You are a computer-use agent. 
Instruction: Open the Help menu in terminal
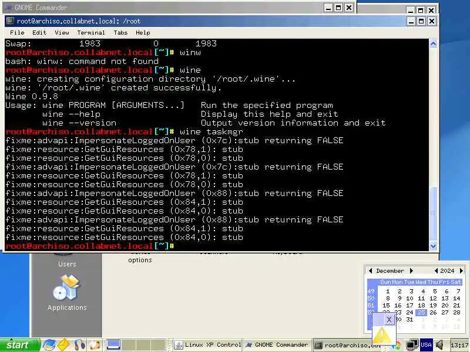click(143, 33)
